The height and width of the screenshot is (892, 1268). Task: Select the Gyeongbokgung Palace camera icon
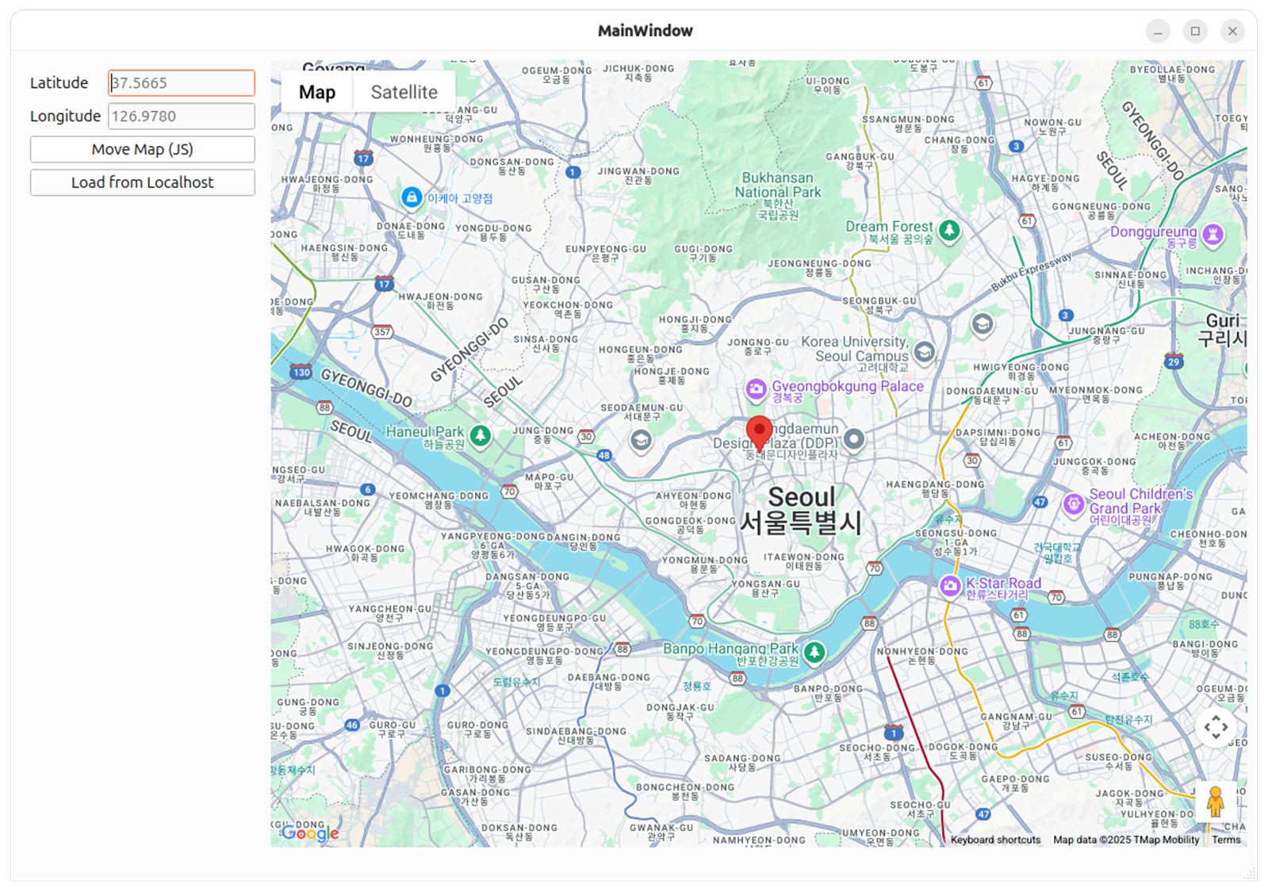click(756, 389)
